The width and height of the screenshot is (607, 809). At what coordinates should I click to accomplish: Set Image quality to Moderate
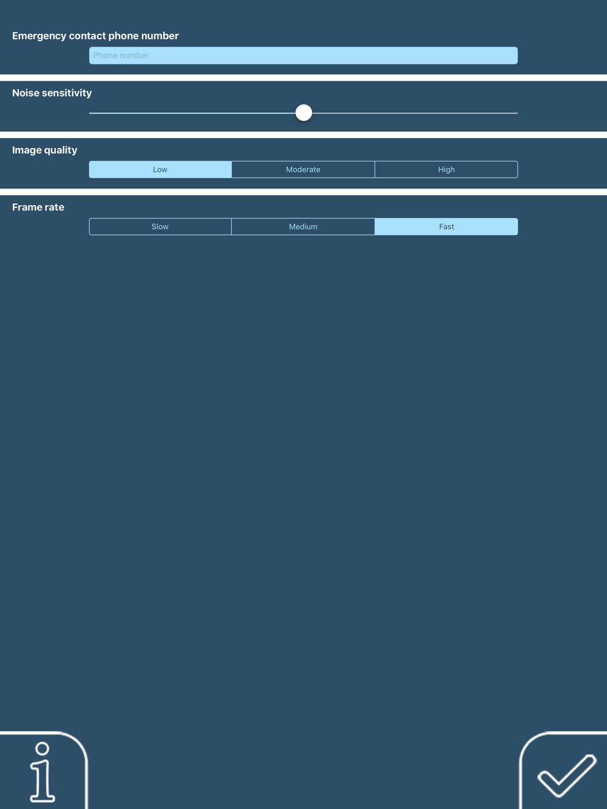point(303,169)
